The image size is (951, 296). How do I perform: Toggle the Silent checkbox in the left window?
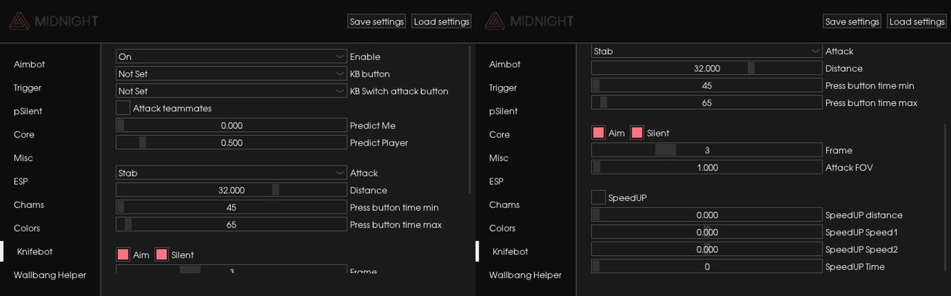pos(161,254)
